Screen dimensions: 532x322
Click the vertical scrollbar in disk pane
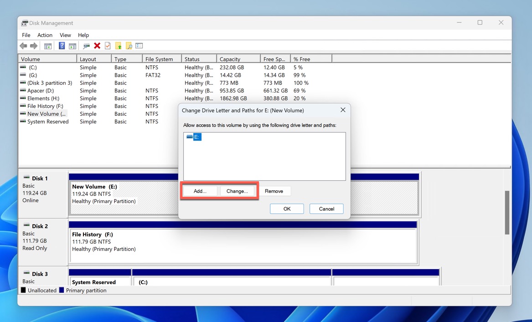(x=507, y=213)
